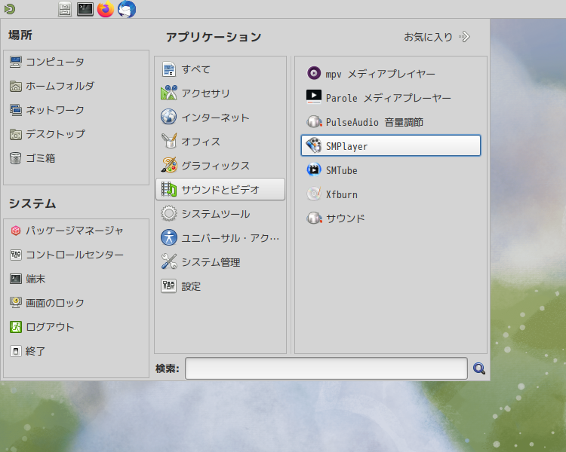The height and width of the screenshot is (452, 566).
Task: Select the オフィス category label
Action: (201, 142)
